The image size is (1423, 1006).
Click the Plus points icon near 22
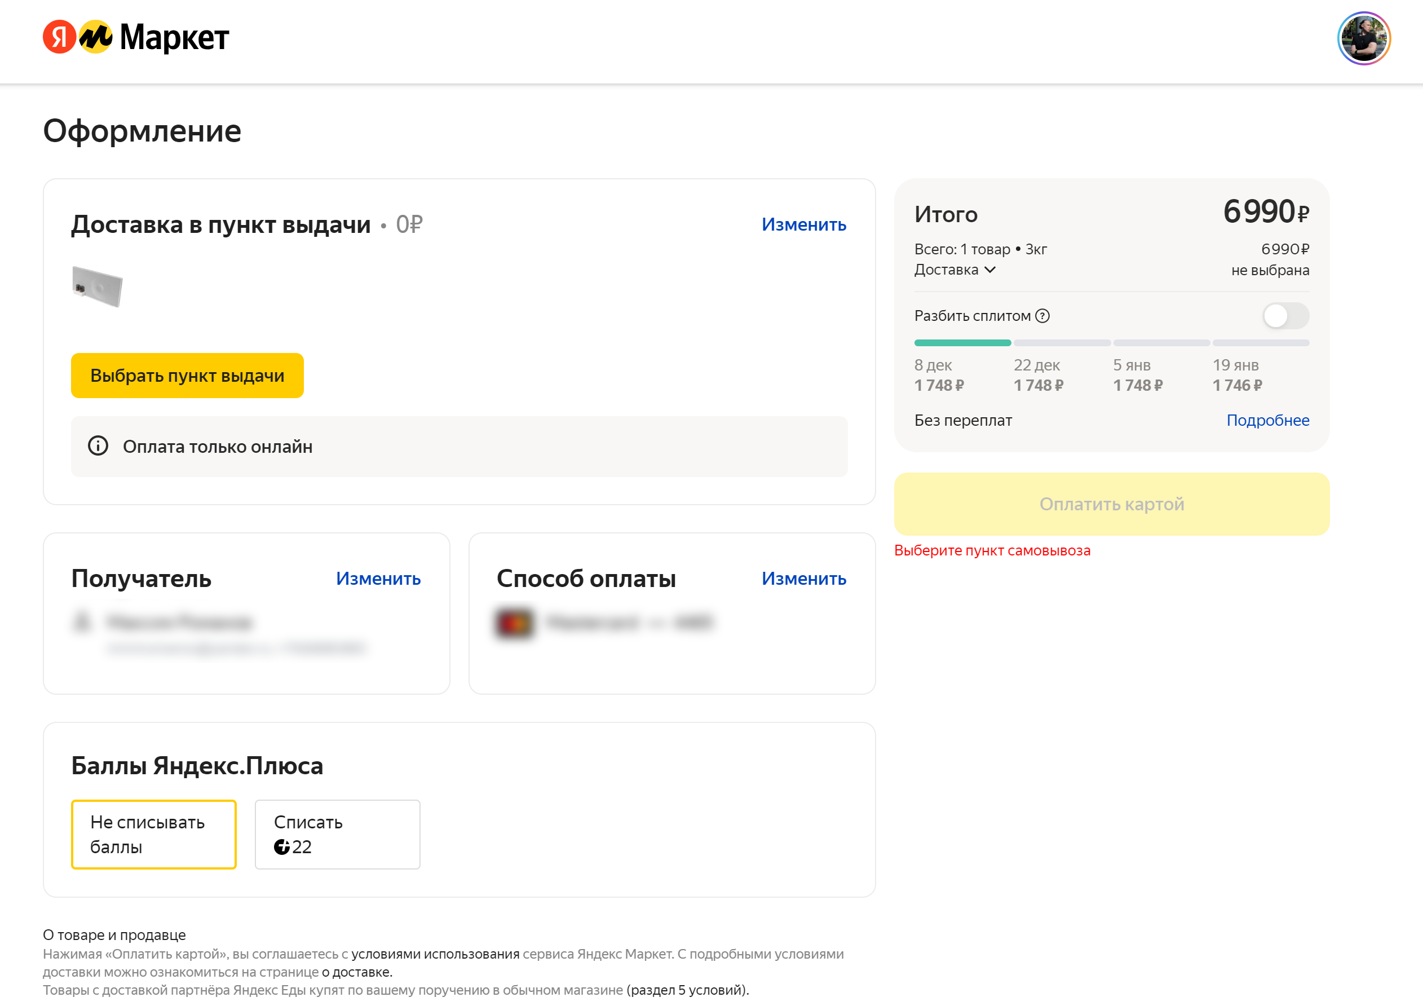(281, 847)
